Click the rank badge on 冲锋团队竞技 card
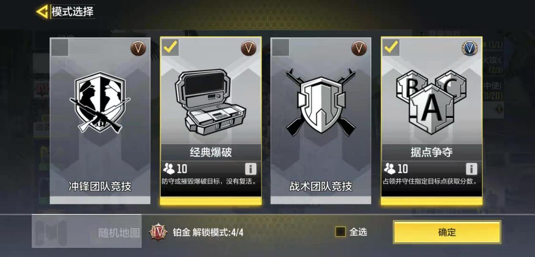 (138, 48)
